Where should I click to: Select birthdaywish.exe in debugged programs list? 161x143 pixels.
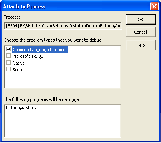click(23, 108)
